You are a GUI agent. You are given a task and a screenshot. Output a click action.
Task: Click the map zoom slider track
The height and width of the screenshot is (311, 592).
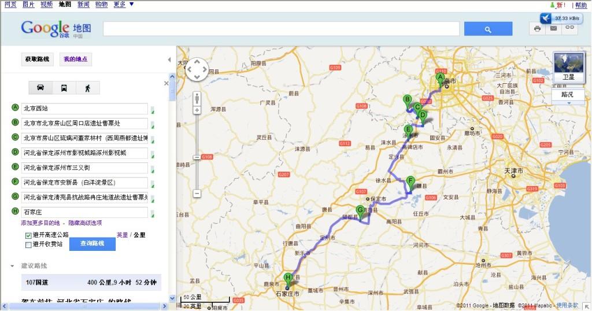pyautogui.click(x=197, y=139)
